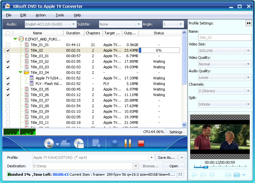Click the remove item toolbar icon
255x183 pixels.
(x=66, y=143)
